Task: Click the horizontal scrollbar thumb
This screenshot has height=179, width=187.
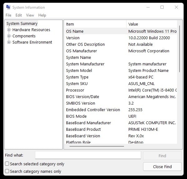Action: coord(97,146)
